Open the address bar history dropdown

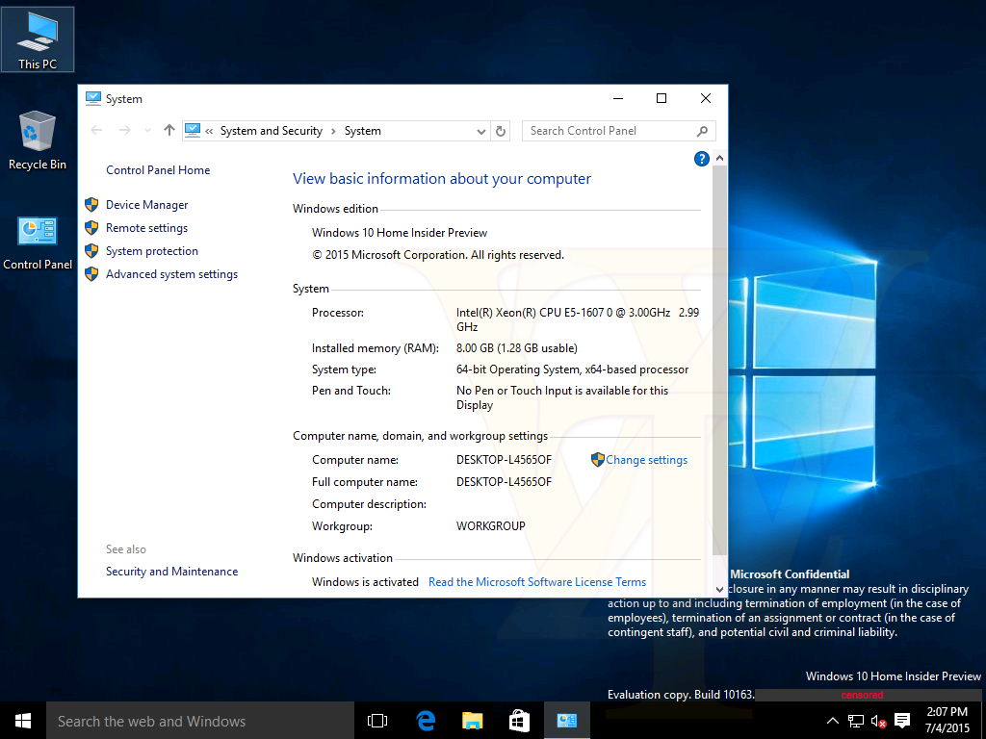(481, 131)
